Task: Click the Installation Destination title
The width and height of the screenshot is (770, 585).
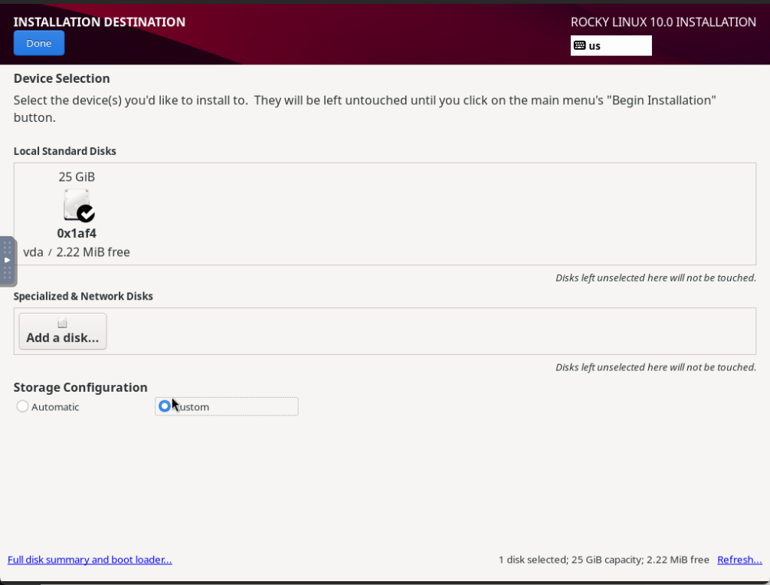Action: (x=99, y=22)
